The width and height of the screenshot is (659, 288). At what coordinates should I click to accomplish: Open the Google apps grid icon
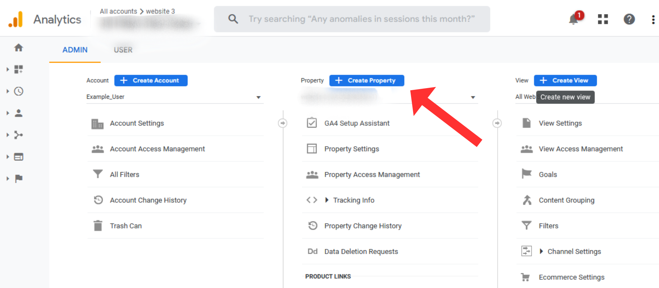[603, 19]
